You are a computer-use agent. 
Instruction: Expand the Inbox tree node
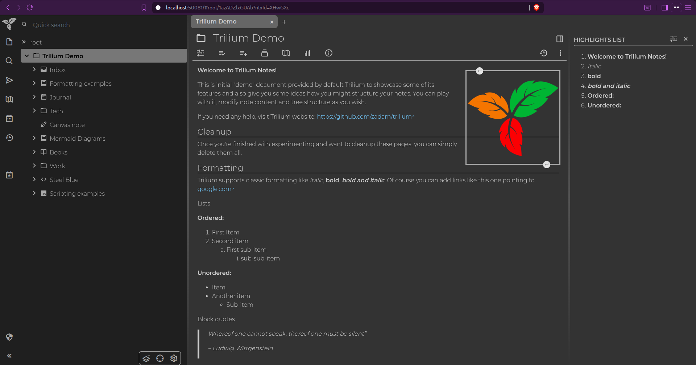(34, 69)
